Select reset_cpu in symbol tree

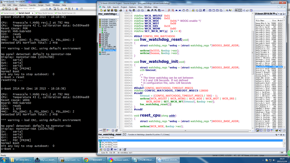(105, 54)
